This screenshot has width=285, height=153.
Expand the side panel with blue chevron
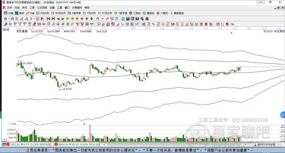tap(283, 115)
